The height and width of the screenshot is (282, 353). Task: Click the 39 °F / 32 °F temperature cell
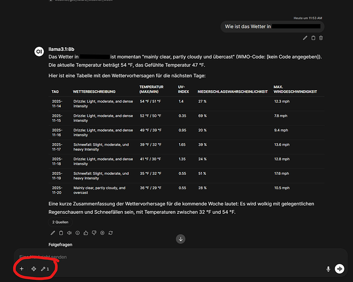point(151,144)
